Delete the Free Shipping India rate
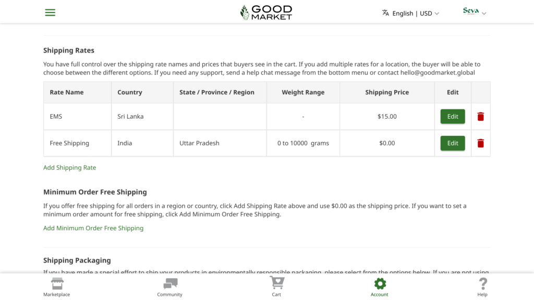Screen dimensions: 534x300 tap(480, 143)
